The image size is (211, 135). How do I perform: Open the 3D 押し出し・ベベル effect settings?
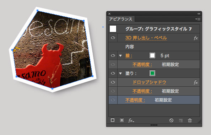(146, 38)
